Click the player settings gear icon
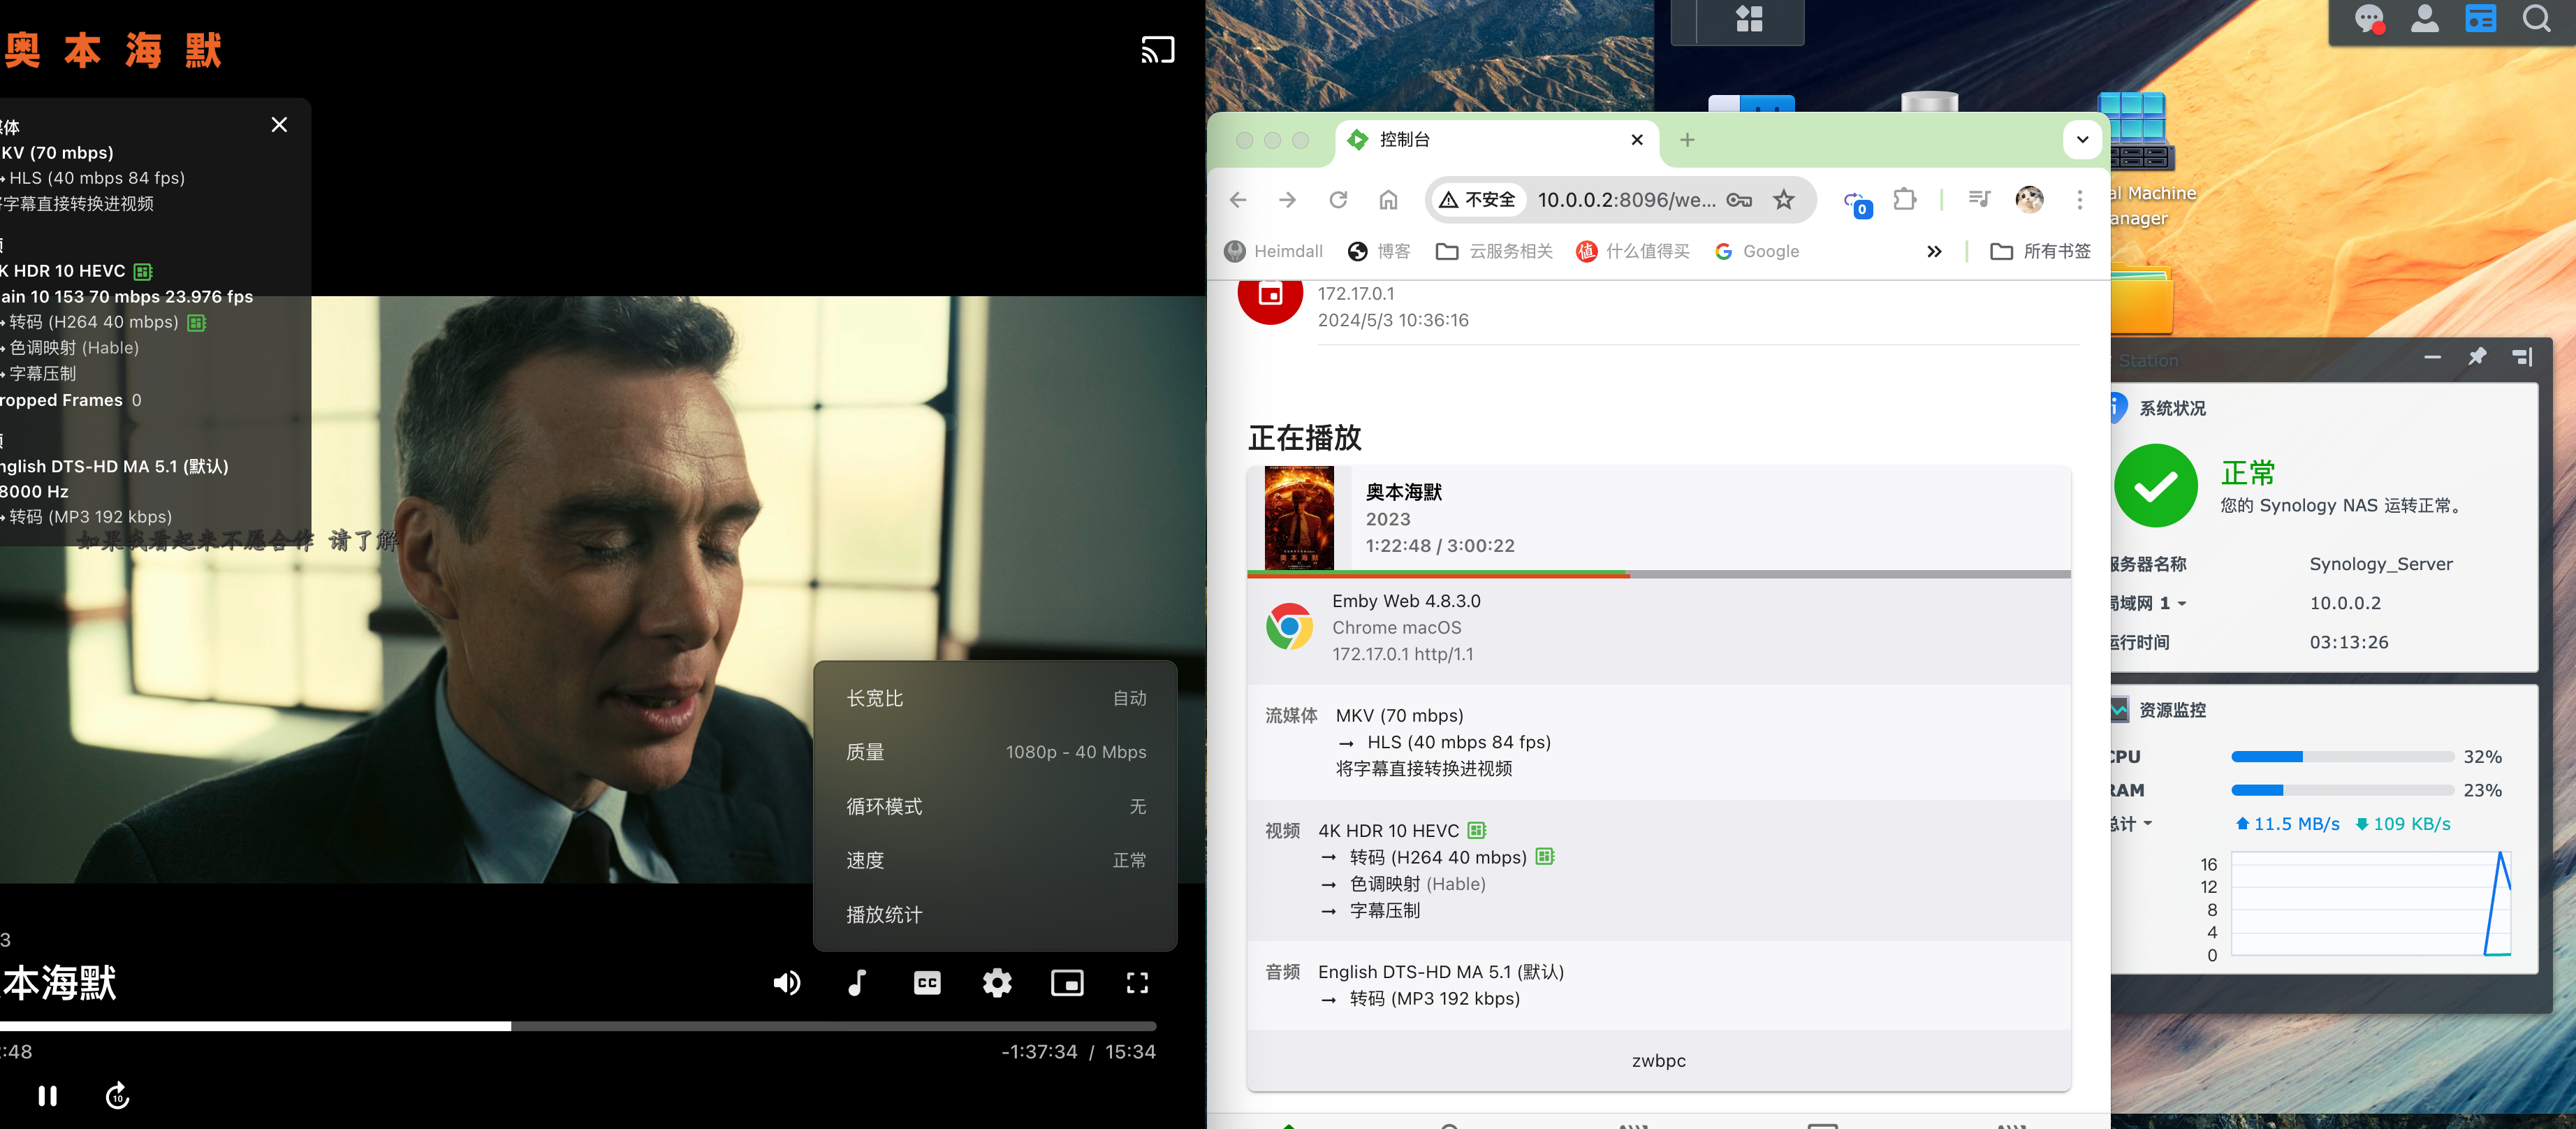2576x1129 pixels. 997,983
